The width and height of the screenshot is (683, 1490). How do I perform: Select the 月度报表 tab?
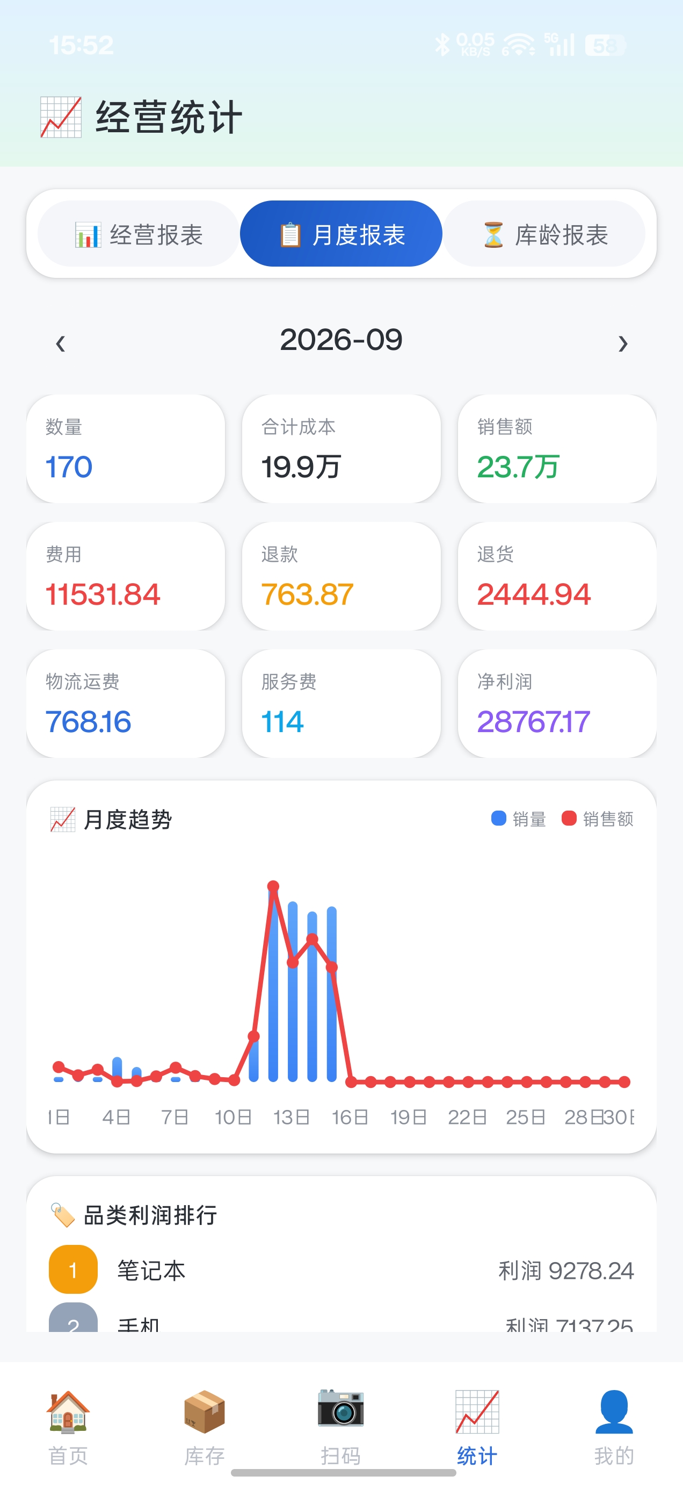pyautogui.click(x=341, y=234)
